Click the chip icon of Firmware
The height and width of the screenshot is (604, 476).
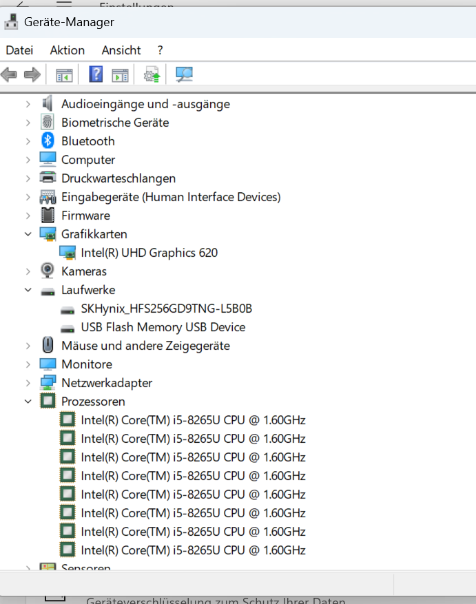point(48,215)
